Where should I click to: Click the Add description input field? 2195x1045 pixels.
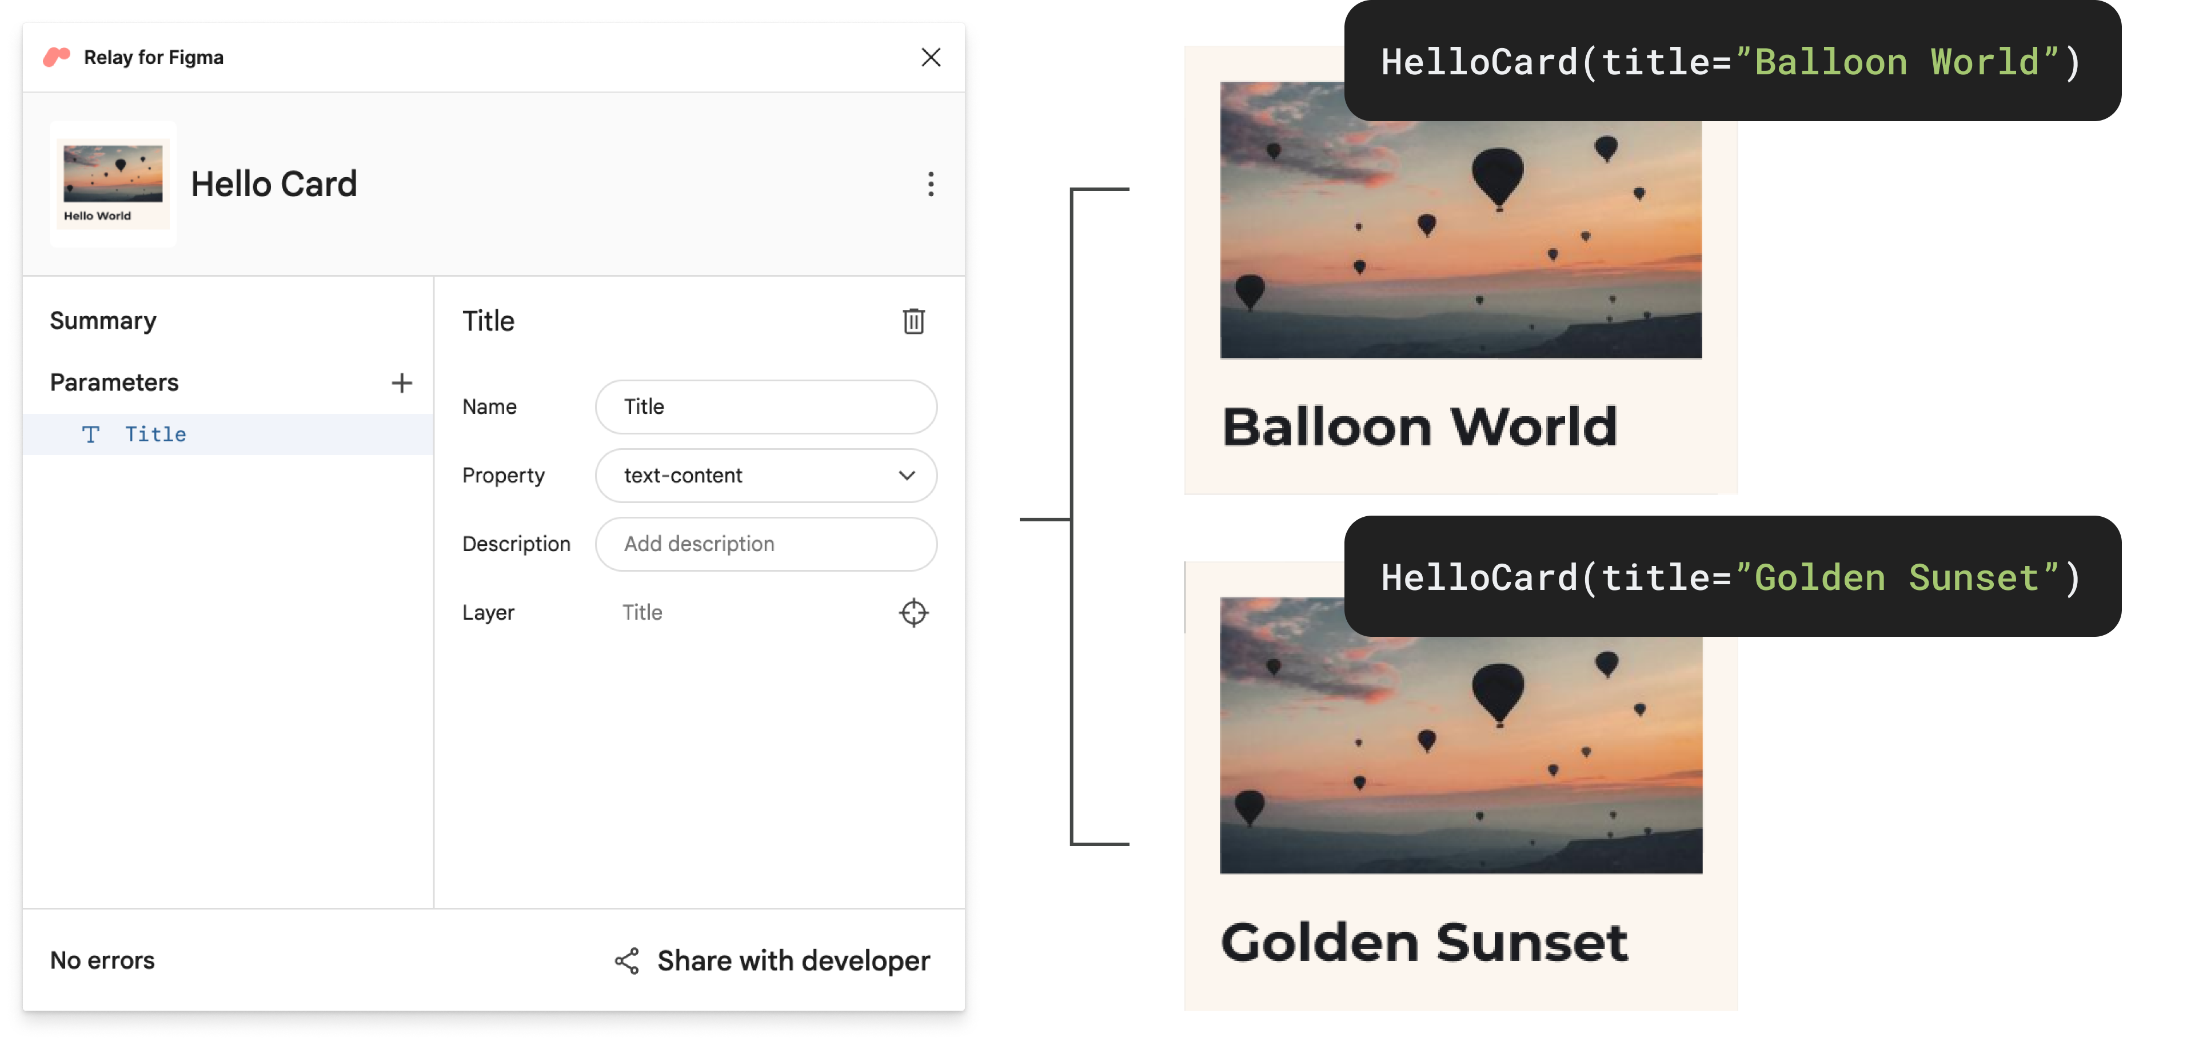[x=766, y=544]
